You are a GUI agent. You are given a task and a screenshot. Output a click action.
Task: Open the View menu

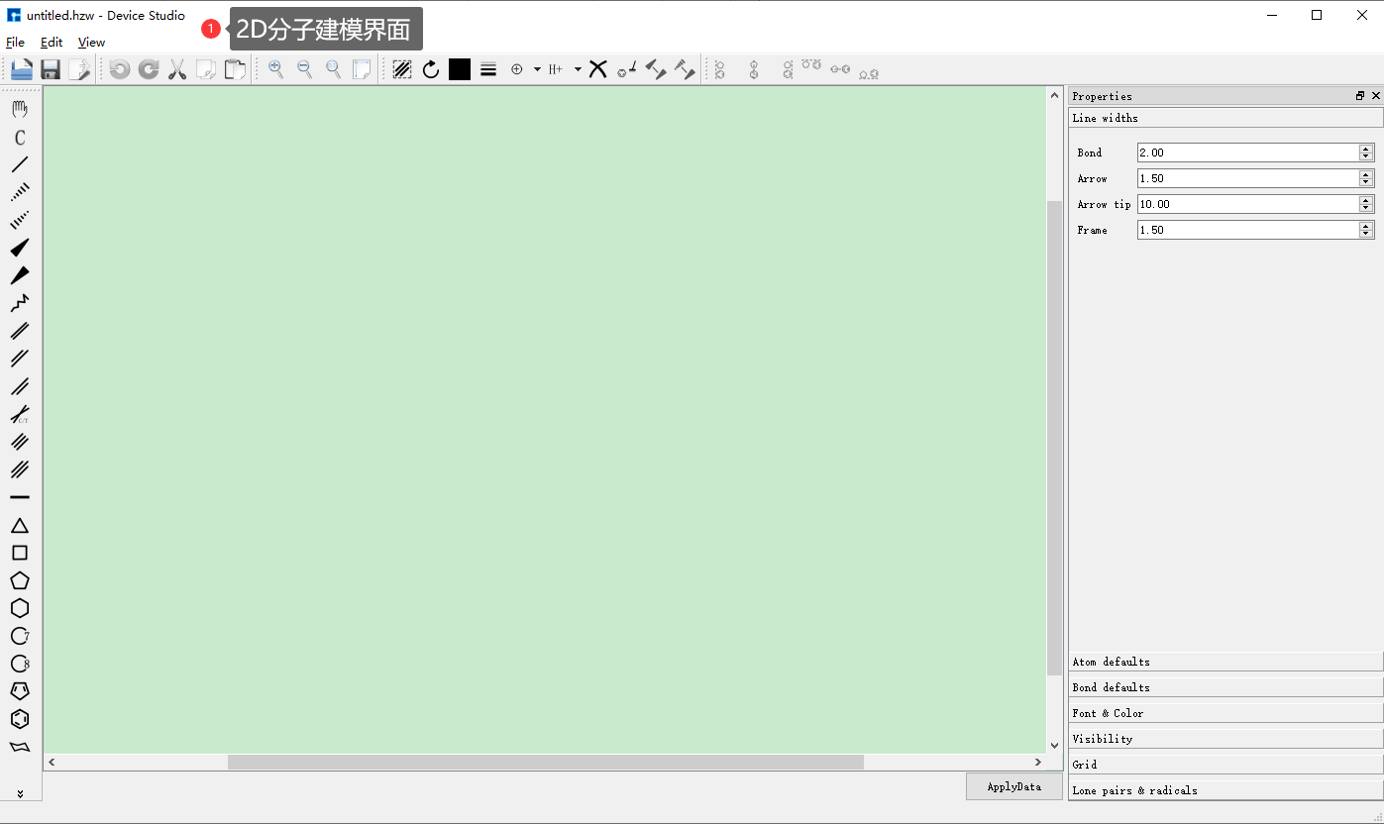click(91, 43)
